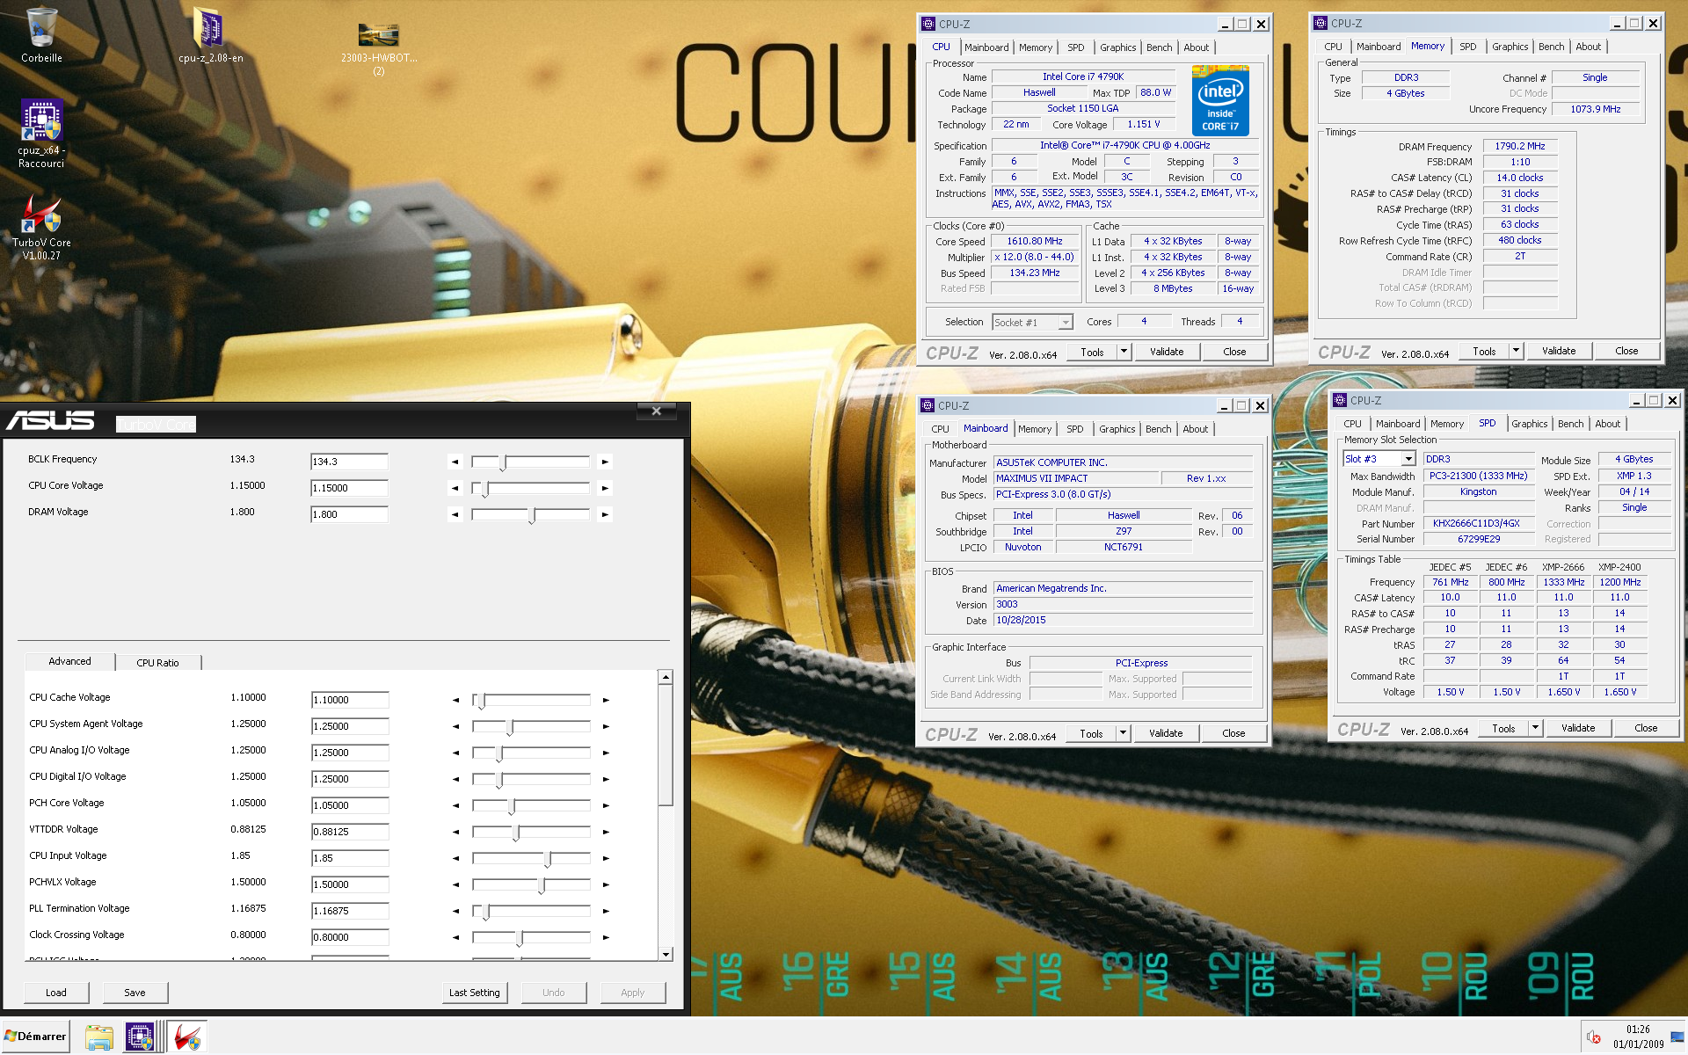Click the CPU Input Voltage slider handle
This screenshot has height=1055, width=1688.
[x=547, y=859]
